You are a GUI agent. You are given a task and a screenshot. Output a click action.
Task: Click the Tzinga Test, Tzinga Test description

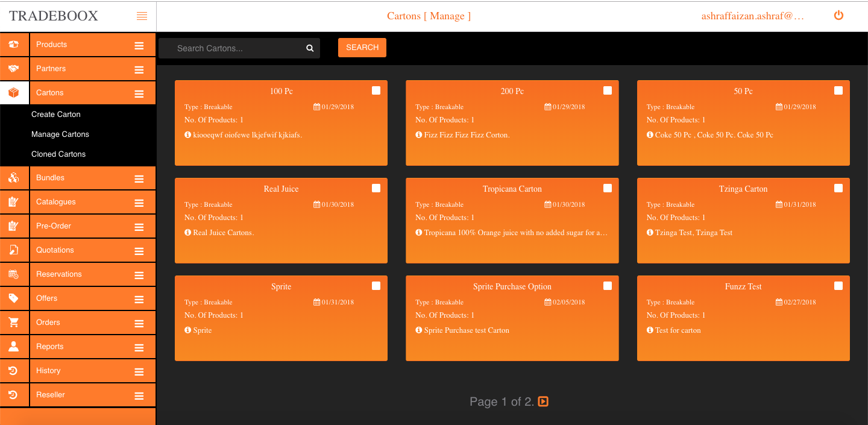click(x=694, y=233)
